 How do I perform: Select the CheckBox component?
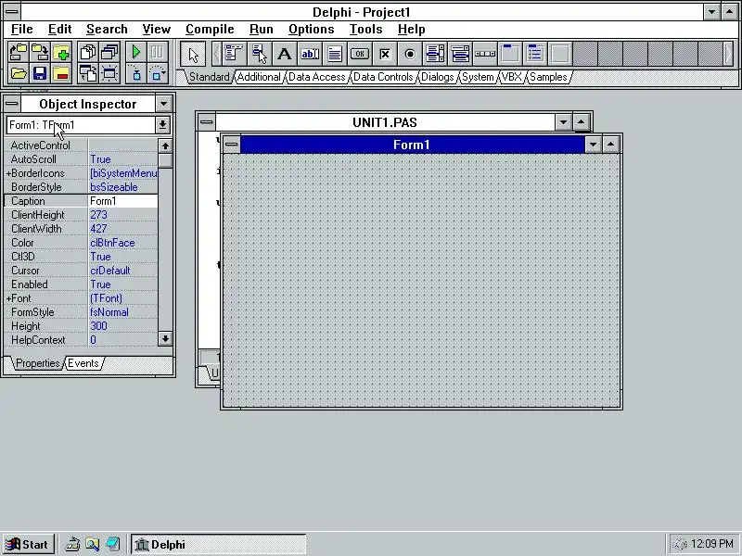tap(385, 54)
